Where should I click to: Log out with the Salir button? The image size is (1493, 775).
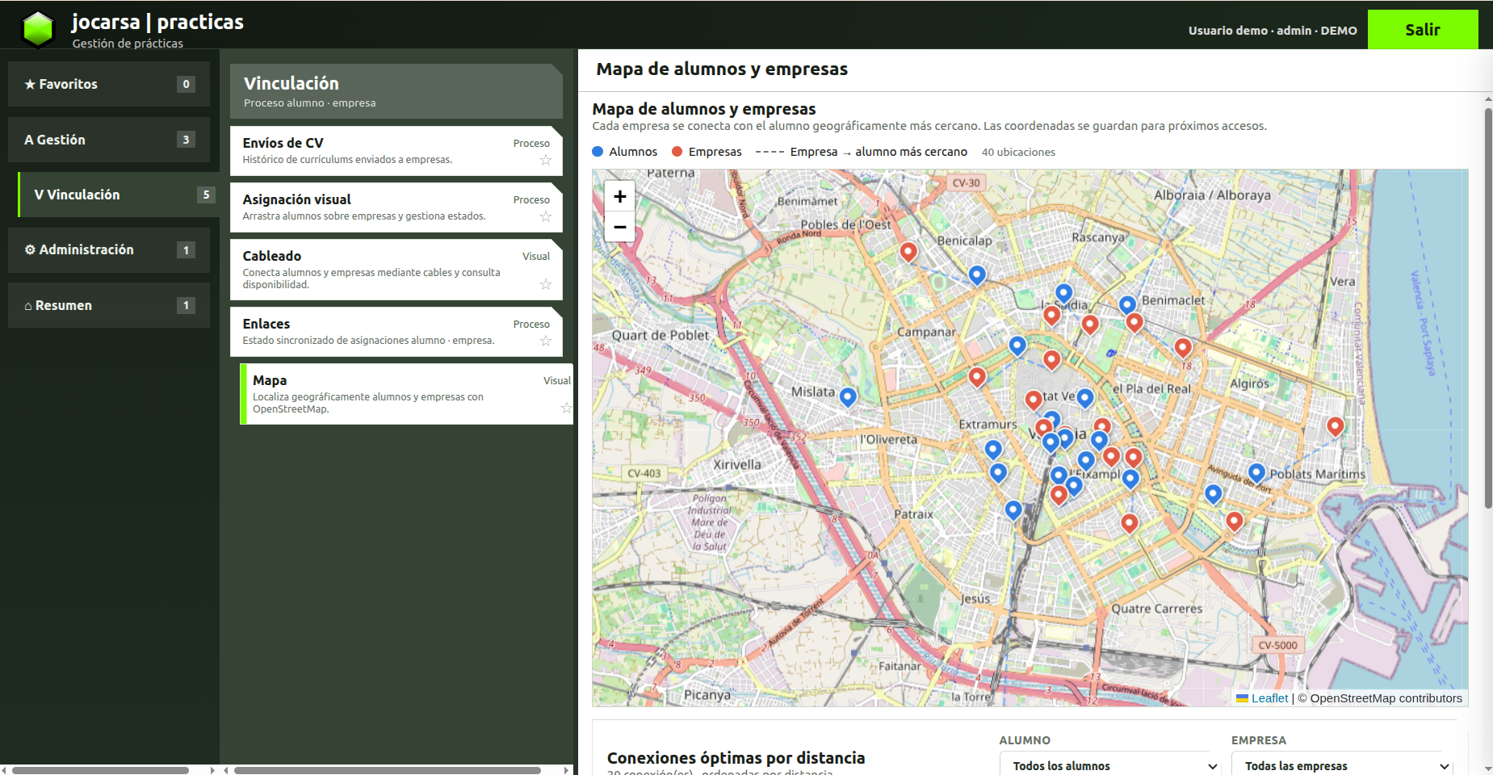[1423, 30]
